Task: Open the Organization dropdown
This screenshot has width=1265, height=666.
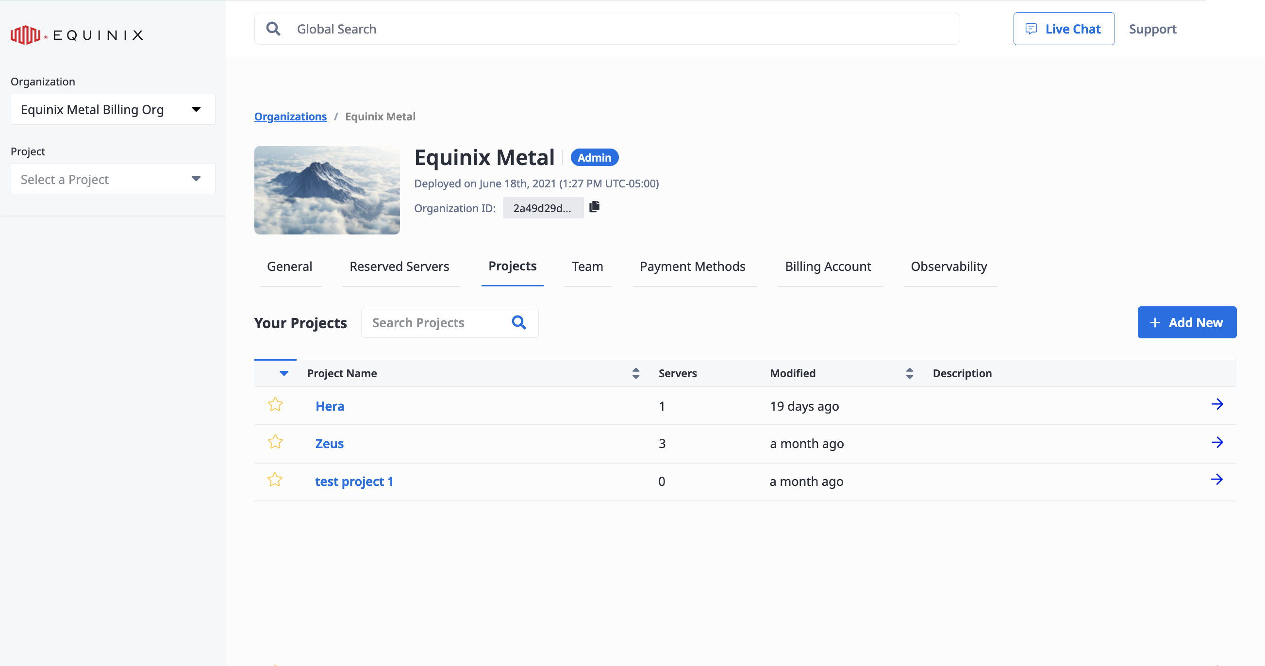Action: [x=113, y=109]
